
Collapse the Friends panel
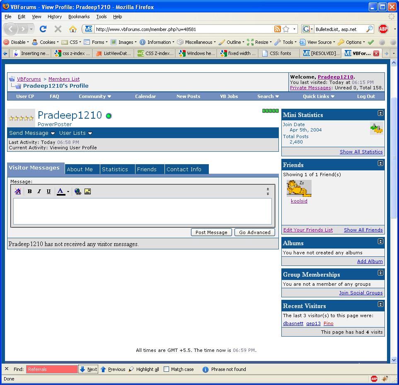[x=380, y=163]
